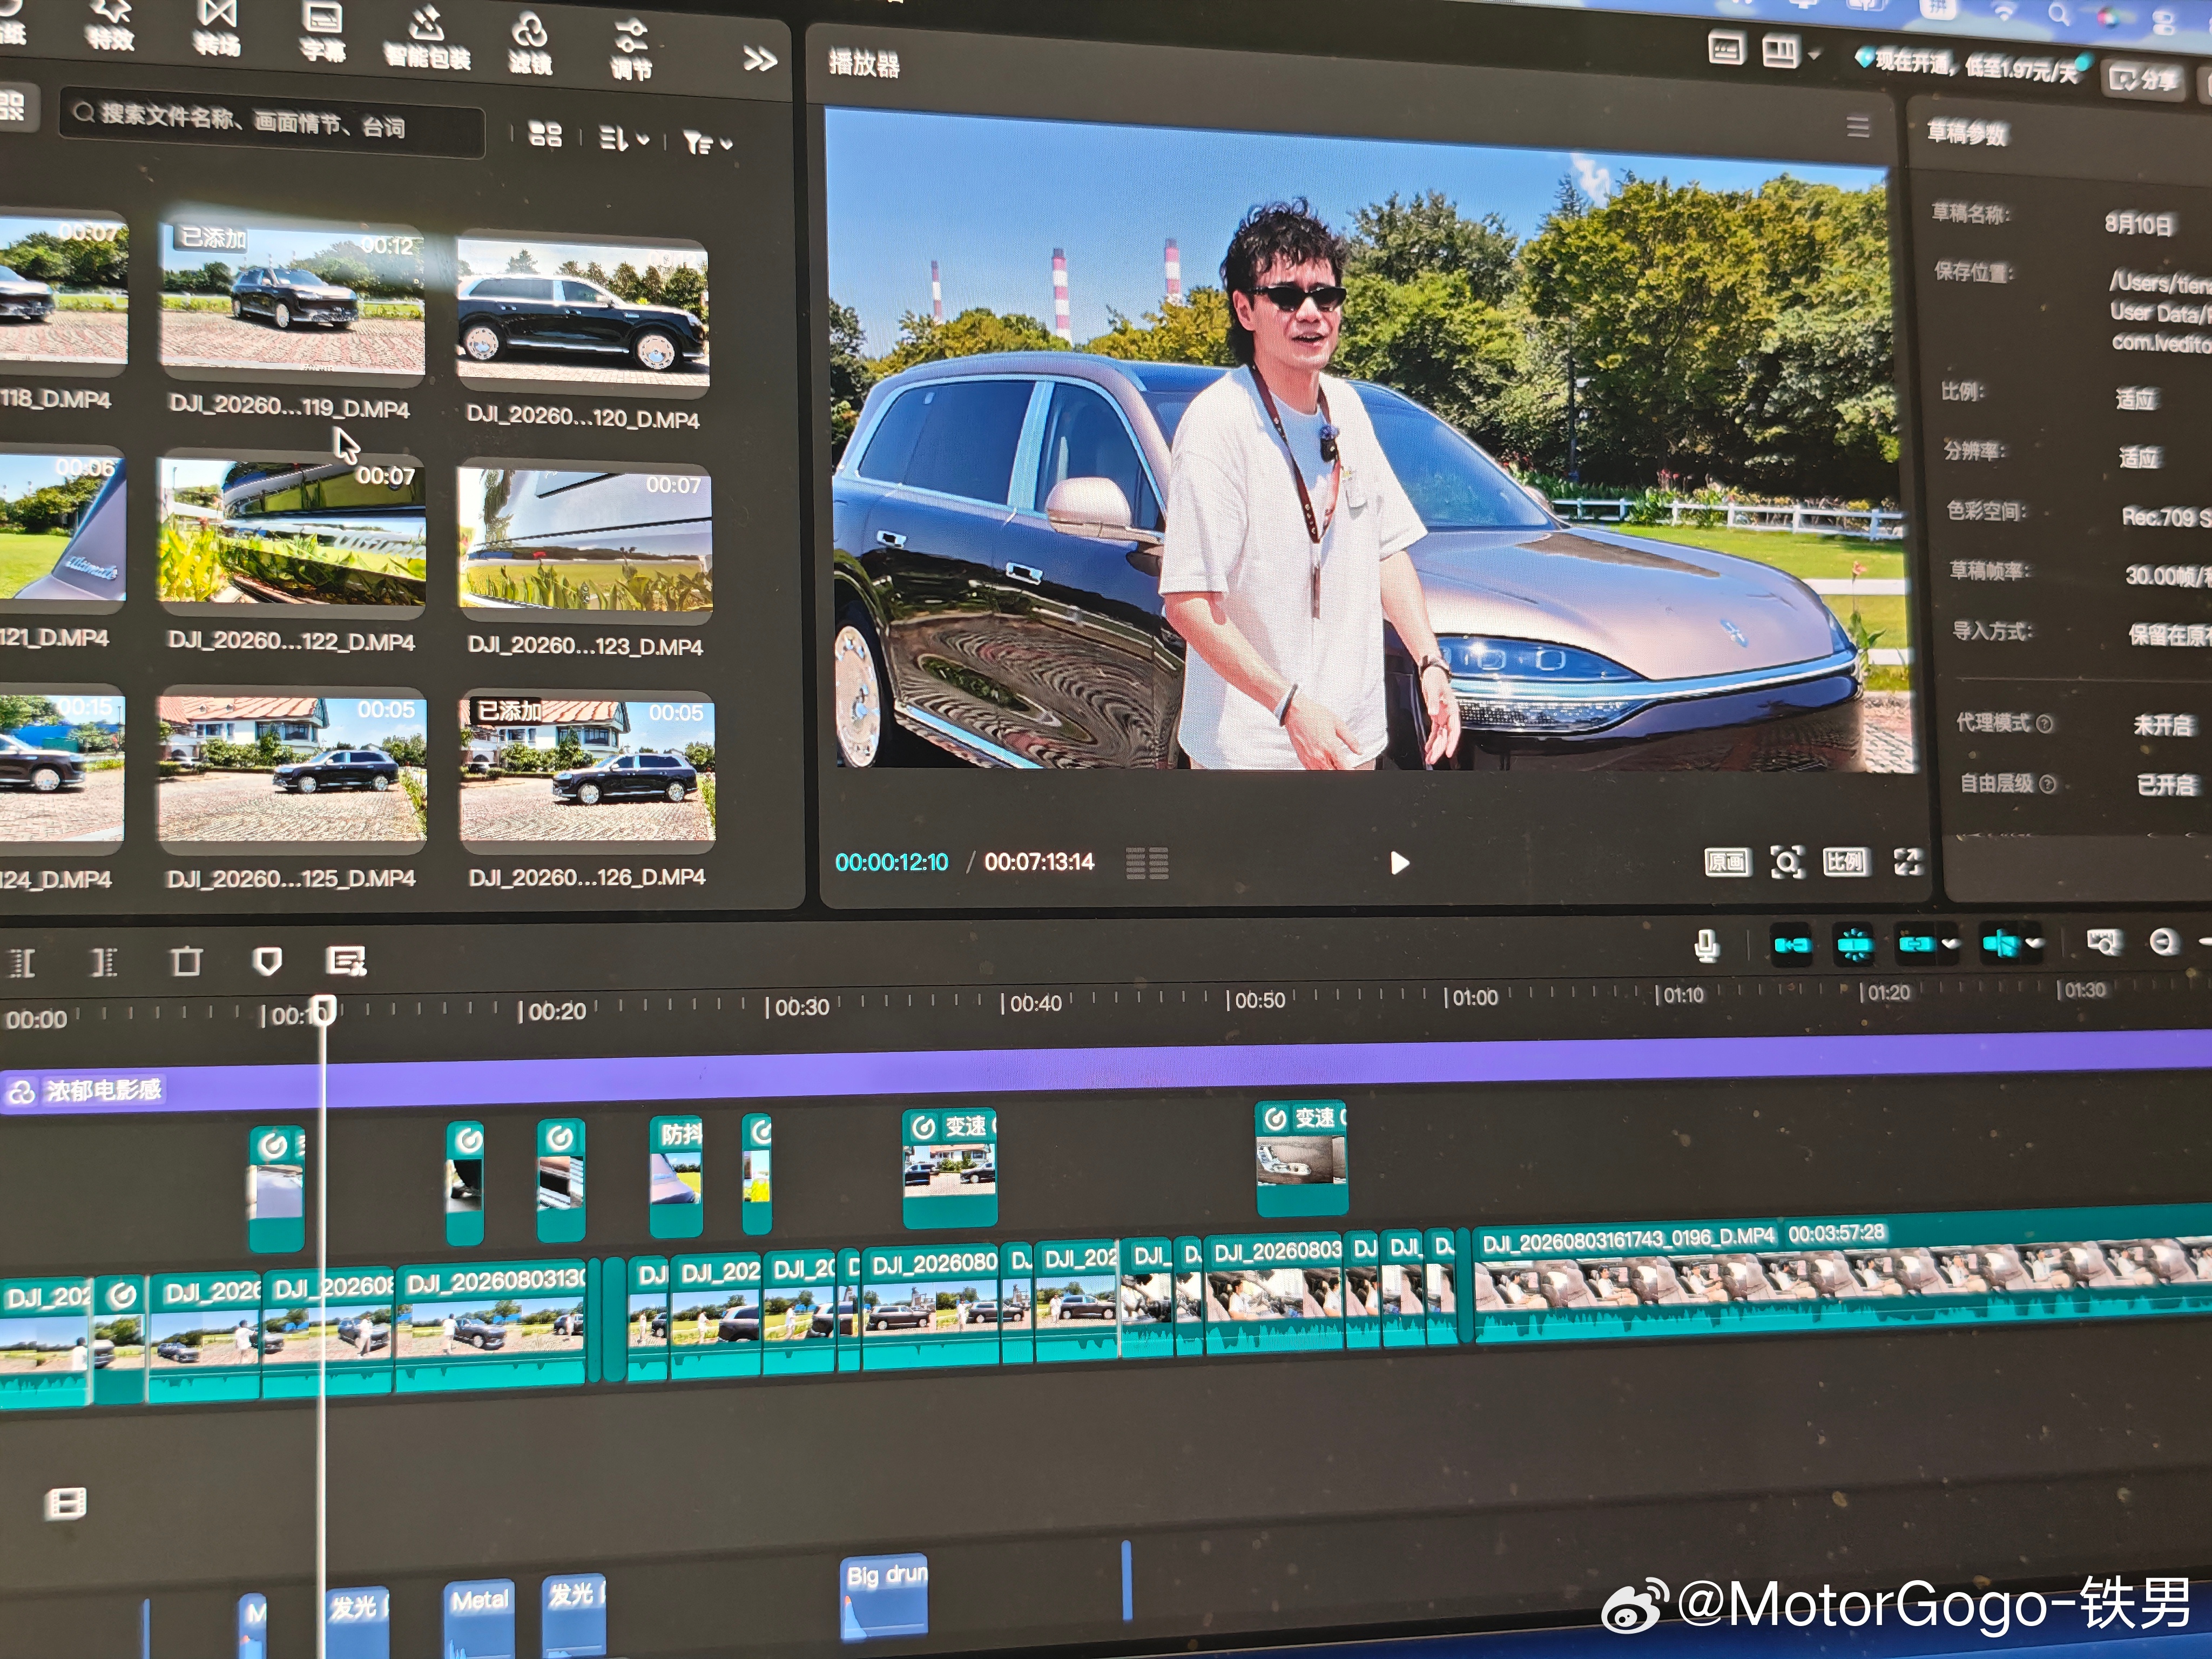Click the trim-left timeline tool

click(22, 963)
